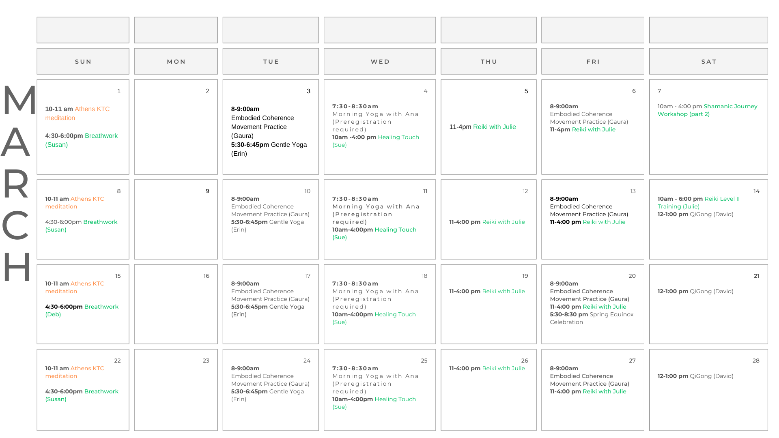Click Reiki with Julie on Friday March 27
Screen dimensions: 779x438
coord(604,392)
